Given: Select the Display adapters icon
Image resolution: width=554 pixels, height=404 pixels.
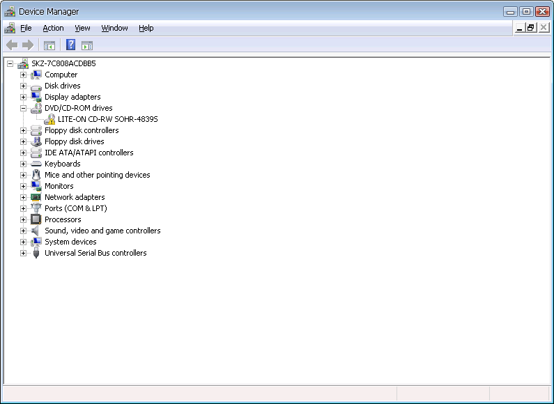Looking at the screenshot, I should (x=36, y=97).
